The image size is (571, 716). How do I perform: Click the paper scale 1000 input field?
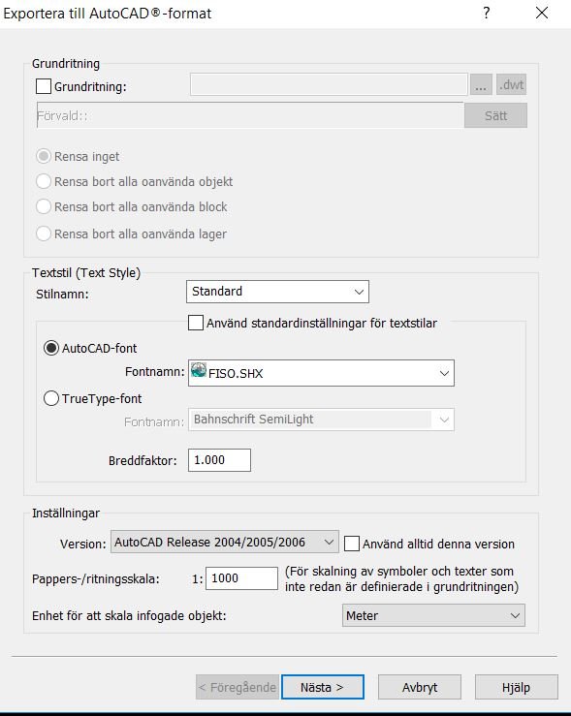pyautogui.click(x=241, y=578)
